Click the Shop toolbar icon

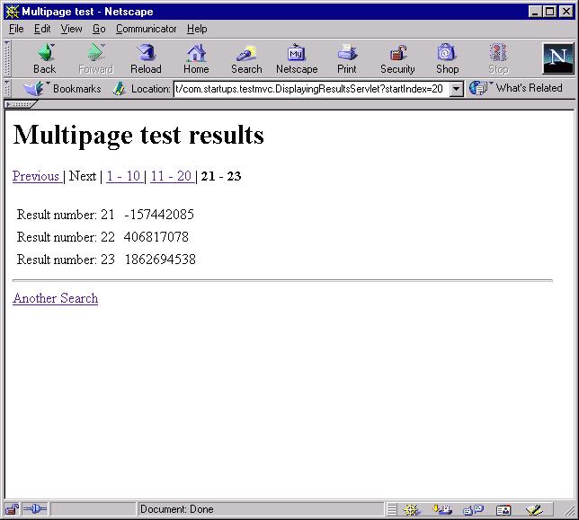[447, 58]
